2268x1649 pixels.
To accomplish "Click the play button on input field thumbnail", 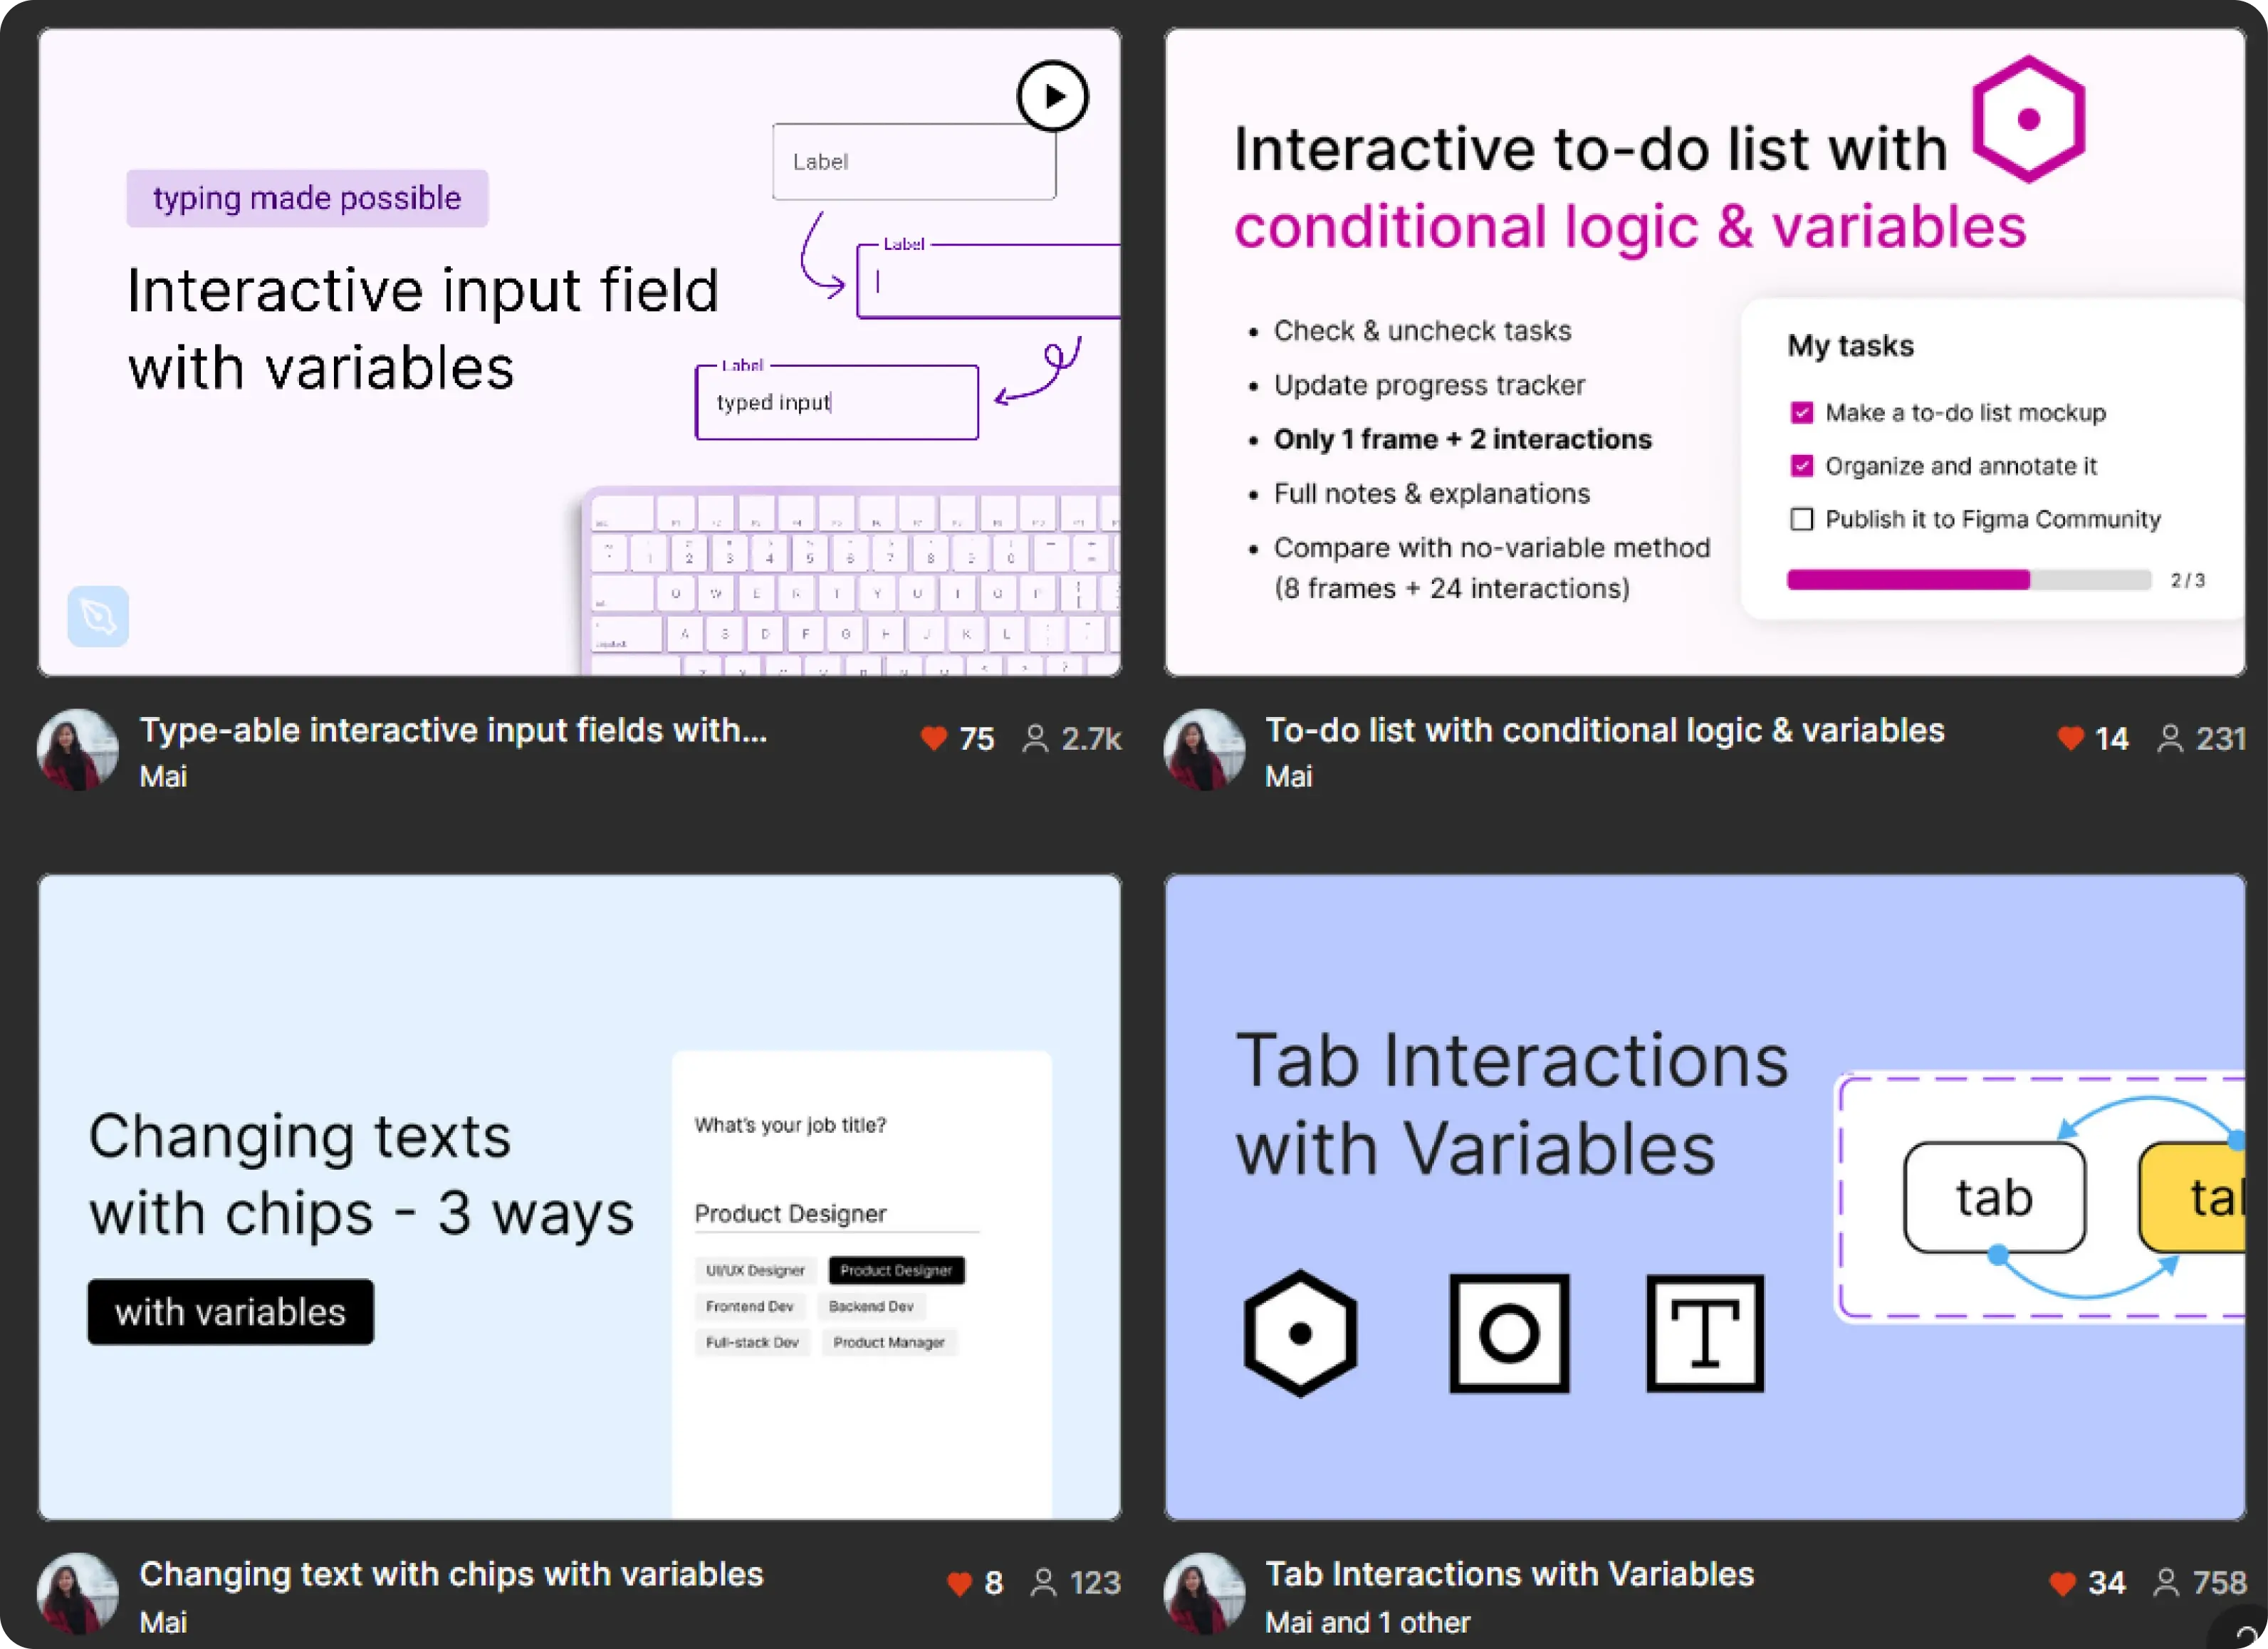I will (x=1052, y=96).
